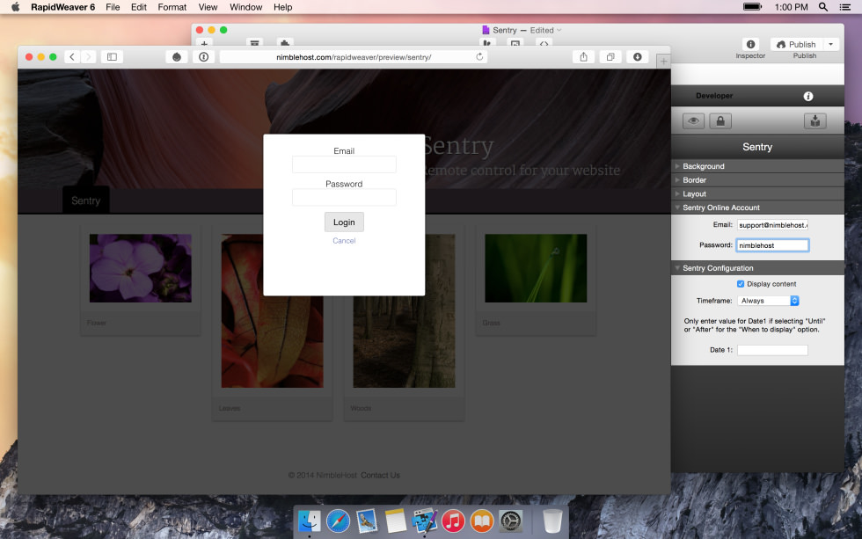
Task: Click the export box icon in Developer panel
Action: click(815, 120)
